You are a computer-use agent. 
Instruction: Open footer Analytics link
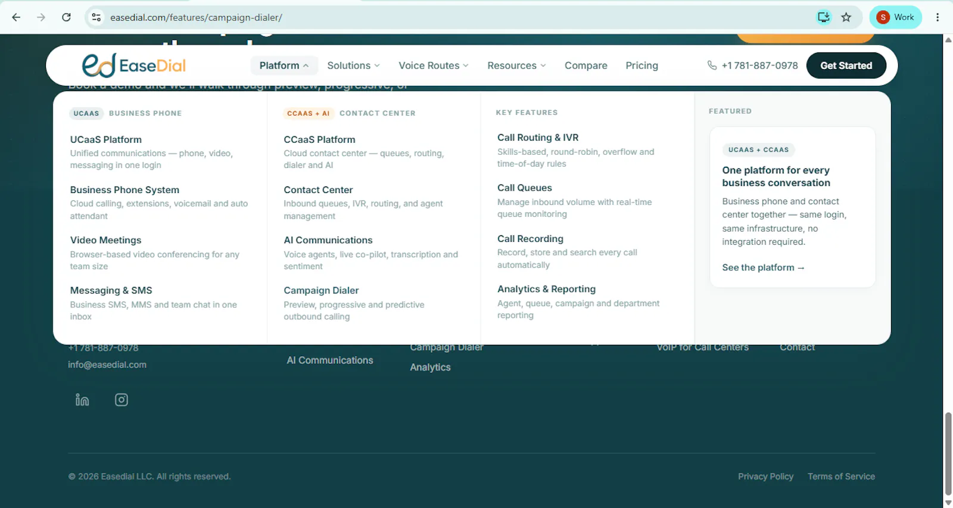[x=430, y=367]
